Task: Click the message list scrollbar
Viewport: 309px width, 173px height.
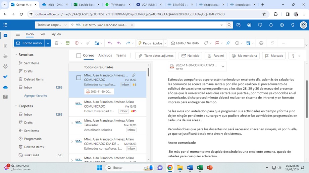Action: tap(148, 72)
